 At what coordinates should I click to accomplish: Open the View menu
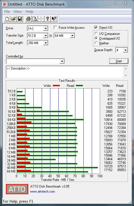click(18, 11)
